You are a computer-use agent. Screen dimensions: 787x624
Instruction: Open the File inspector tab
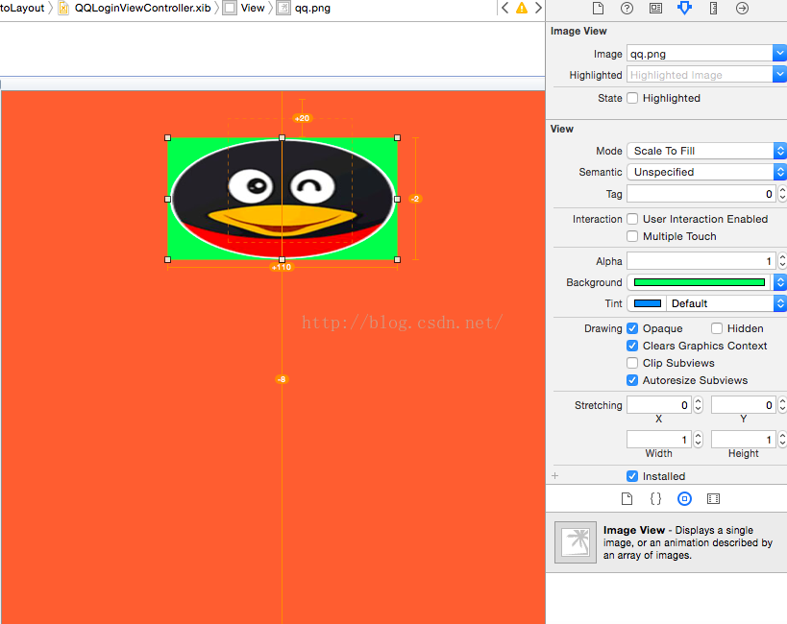click(598, 8)
